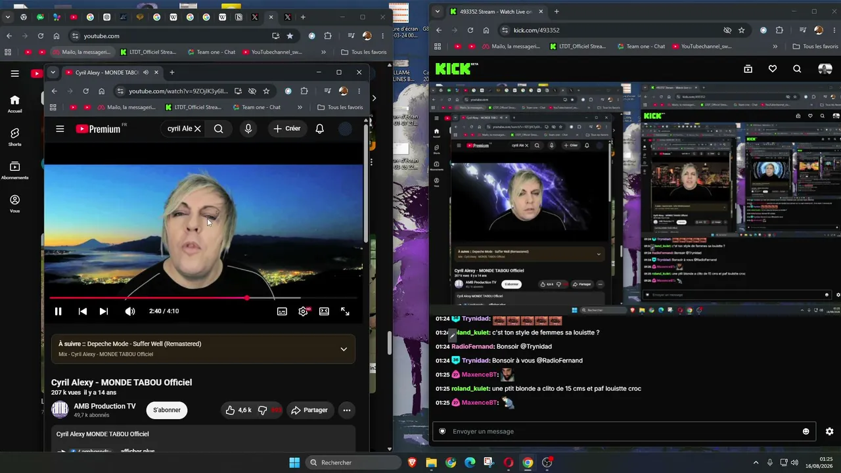Image resolution: width=841 pixels, height=473 pixels.
Task: Open File Explorer from the taskbar
Action: [x=432, y=462]
